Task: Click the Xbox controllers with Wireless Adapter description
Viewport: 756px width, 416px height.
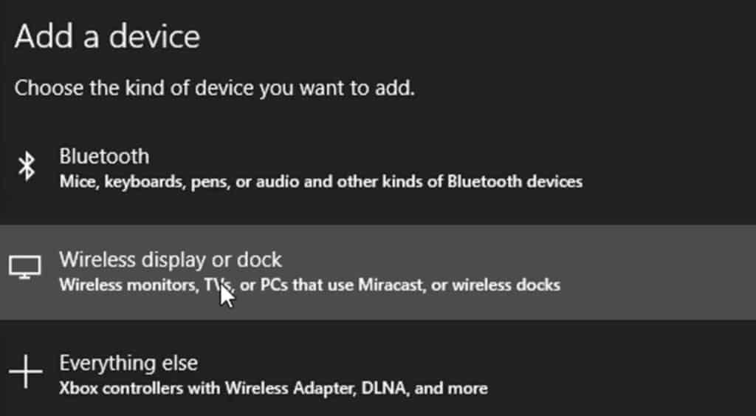Action: (273, 389)
